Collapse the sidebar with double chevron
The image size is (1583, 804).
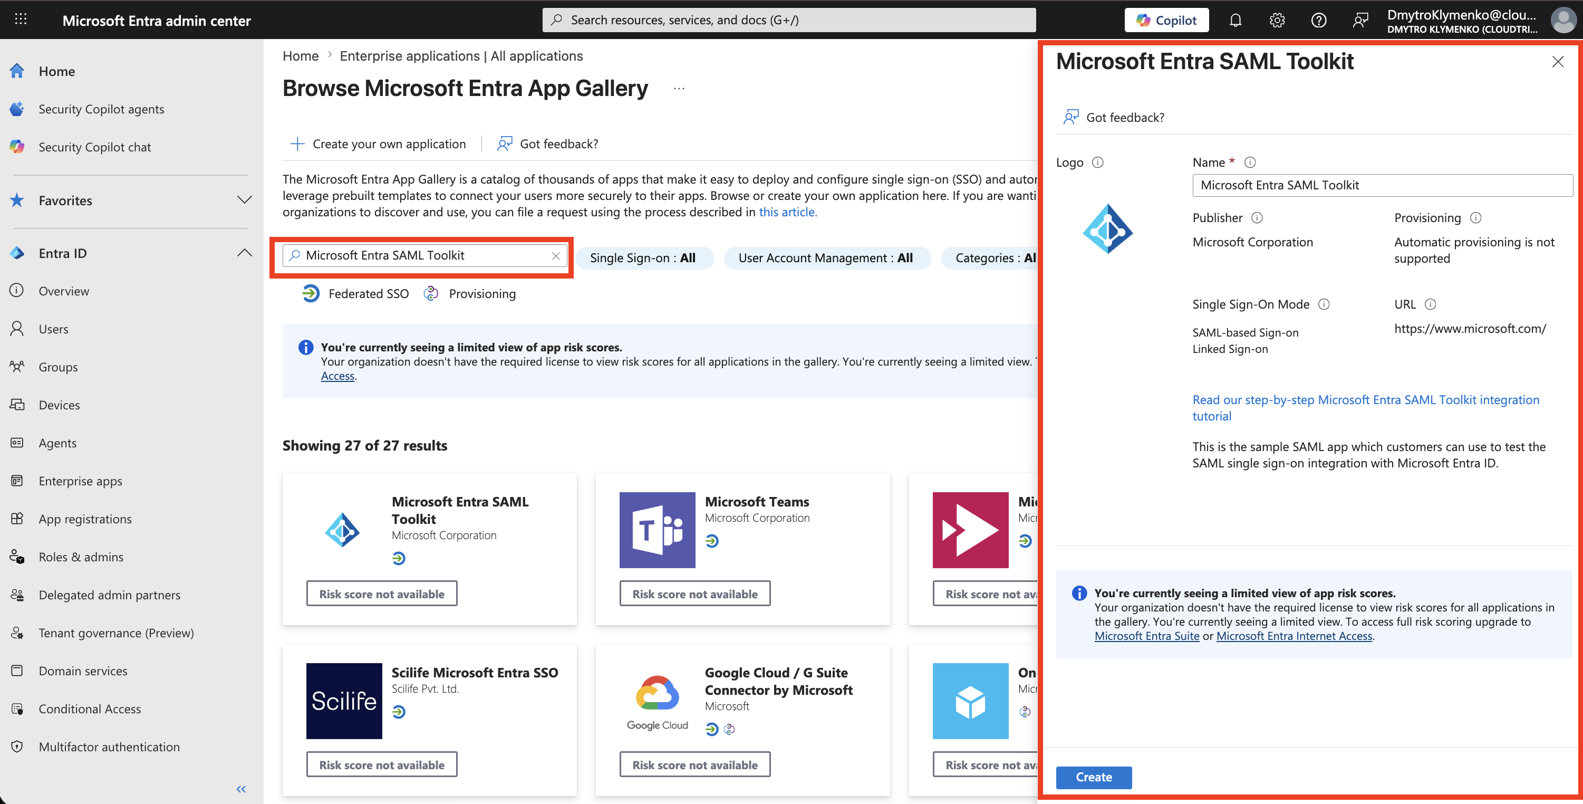click(x=241, y=789)
